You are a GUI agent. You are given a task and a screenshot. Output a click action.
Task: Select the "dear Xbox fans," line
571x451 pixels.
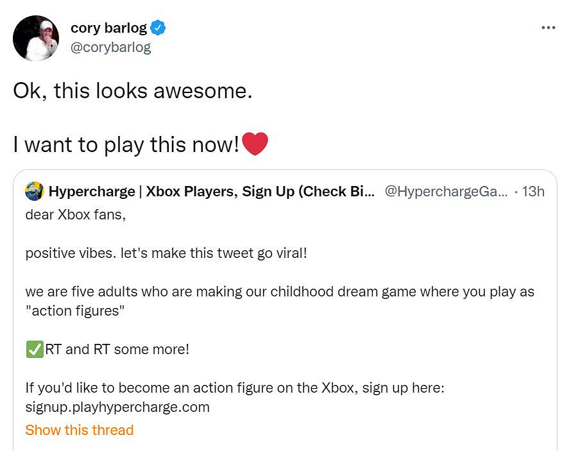75,214
